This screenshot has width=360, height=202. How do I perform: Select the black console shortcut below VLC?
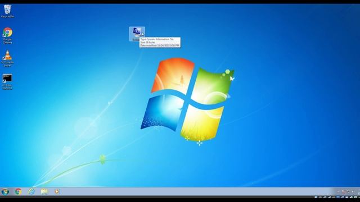7,81
